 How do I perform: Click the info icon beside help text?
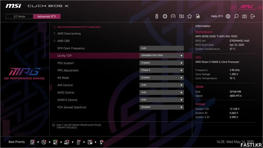click(x=54, y=125)
